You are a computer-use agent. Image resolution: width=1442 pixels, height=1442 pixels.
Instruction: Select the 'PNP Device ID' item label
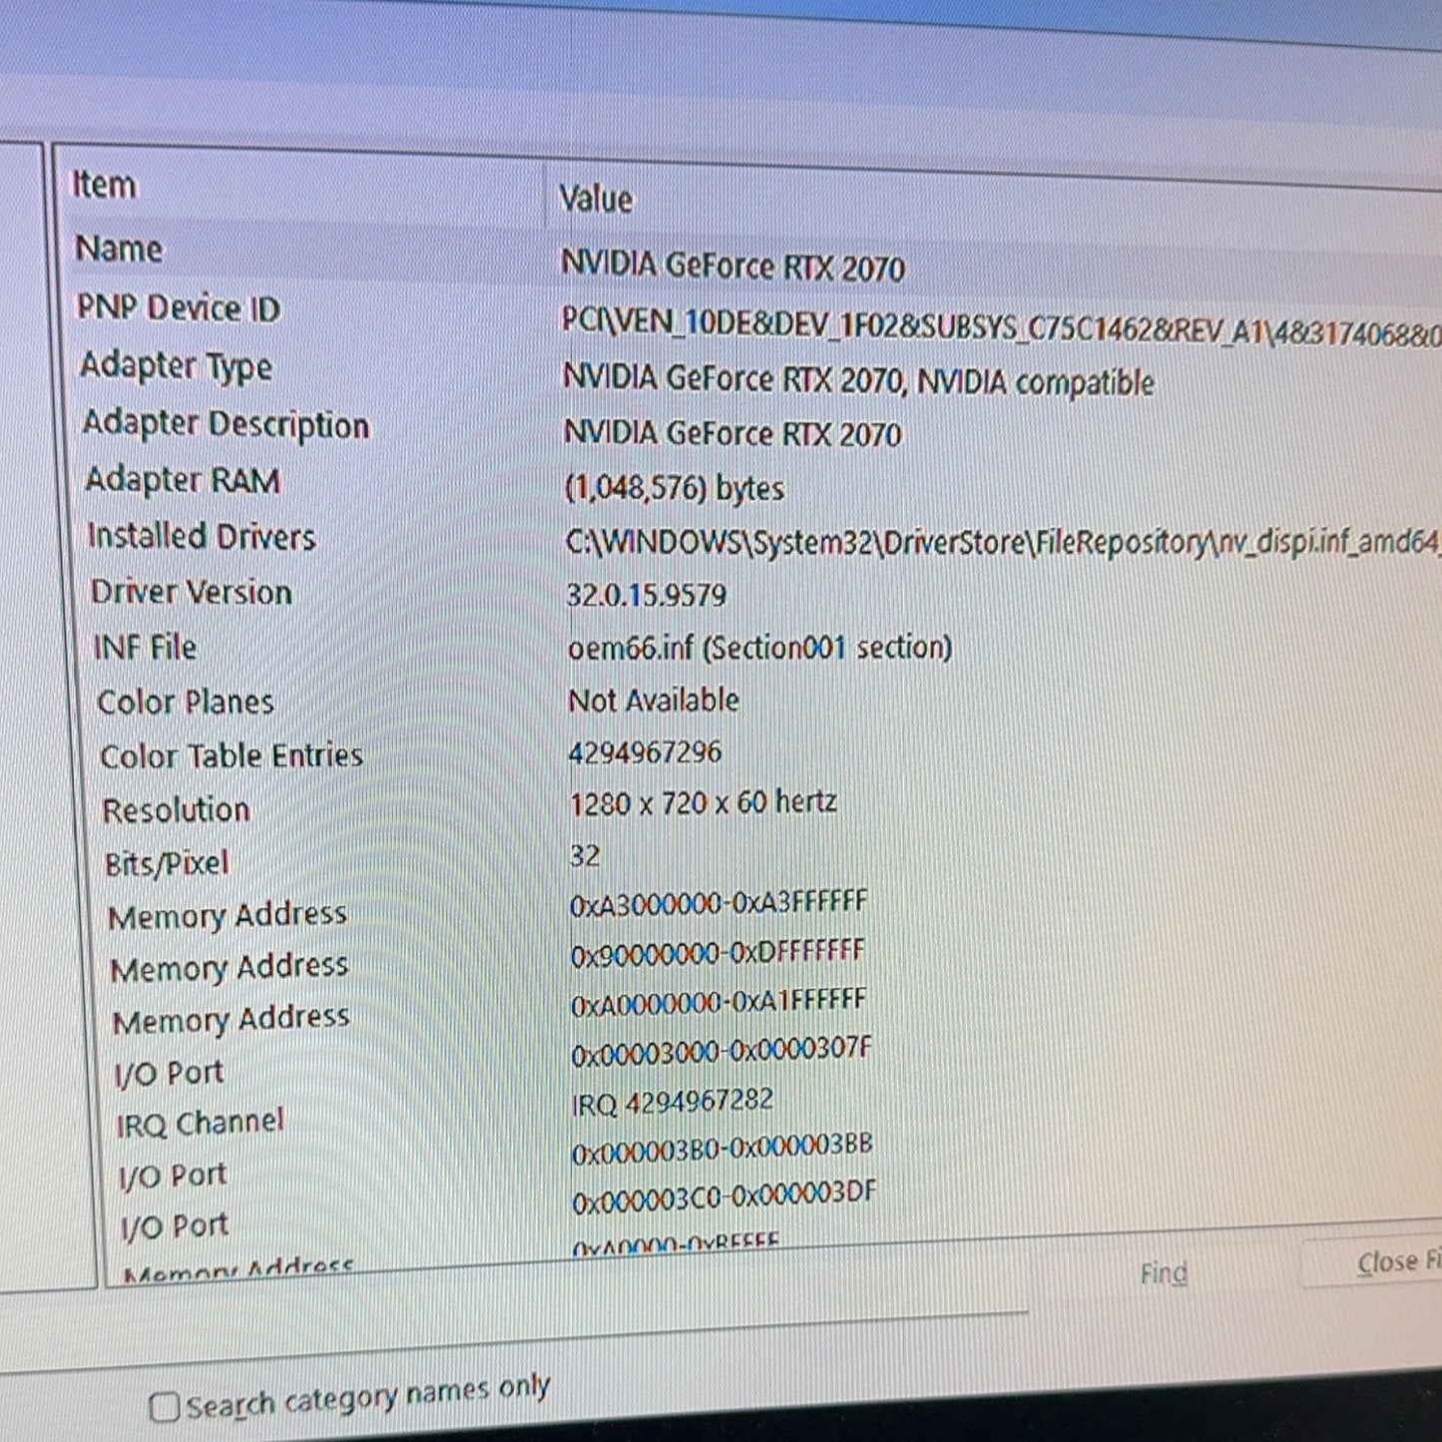(179, 307)
